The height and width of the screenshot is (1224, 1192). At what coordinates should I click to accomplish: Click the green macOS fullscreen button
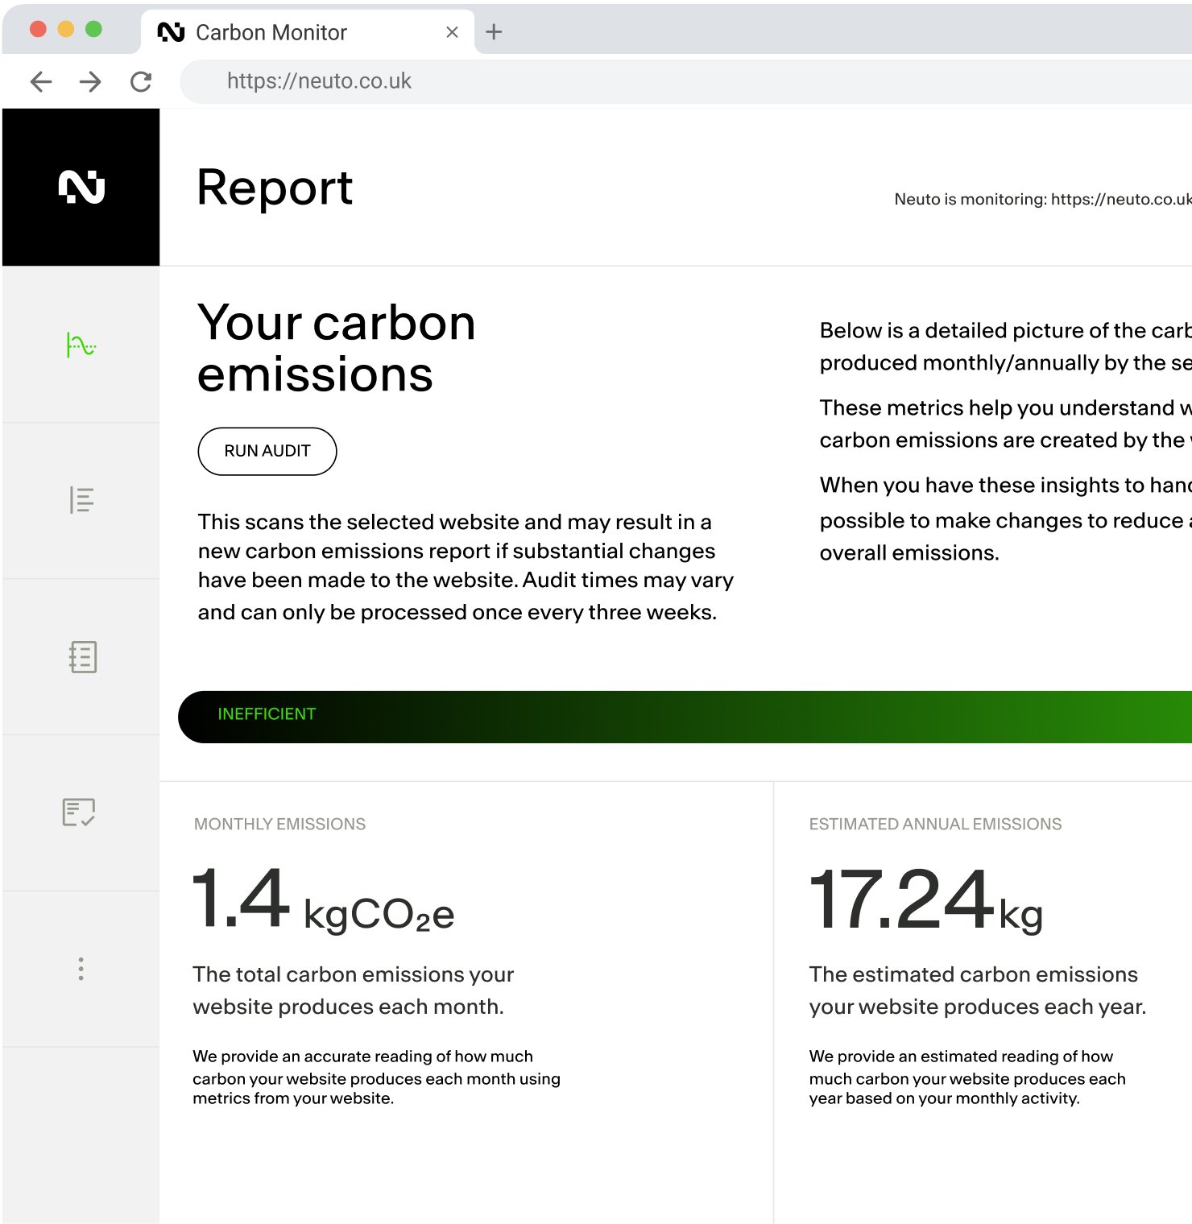[x=93, y=29]
